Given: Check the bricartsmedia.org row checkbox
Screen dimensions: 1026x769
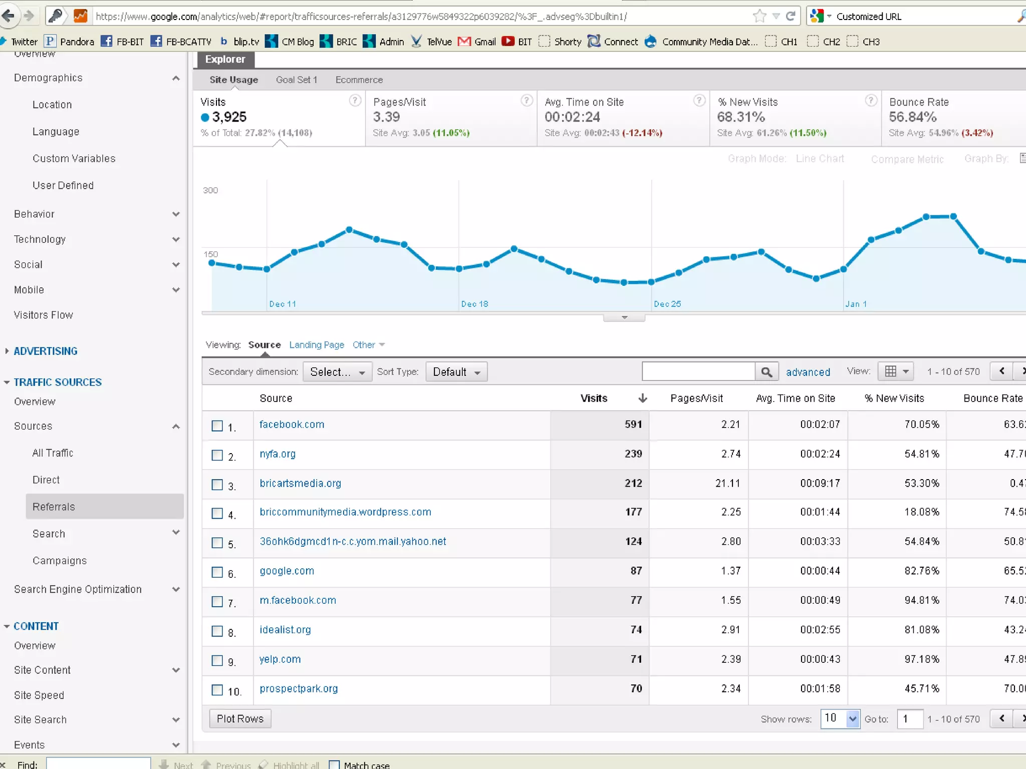Looking at the screenshot, I should pos(217,485).
